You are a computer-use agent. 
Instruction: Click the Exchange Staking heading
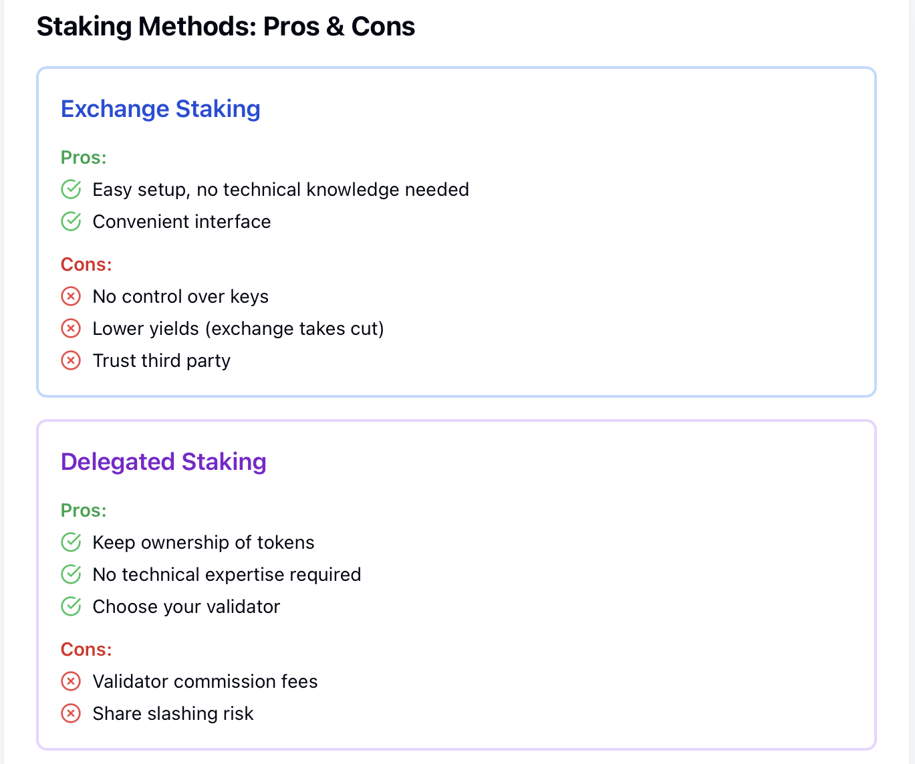[160, 109]
